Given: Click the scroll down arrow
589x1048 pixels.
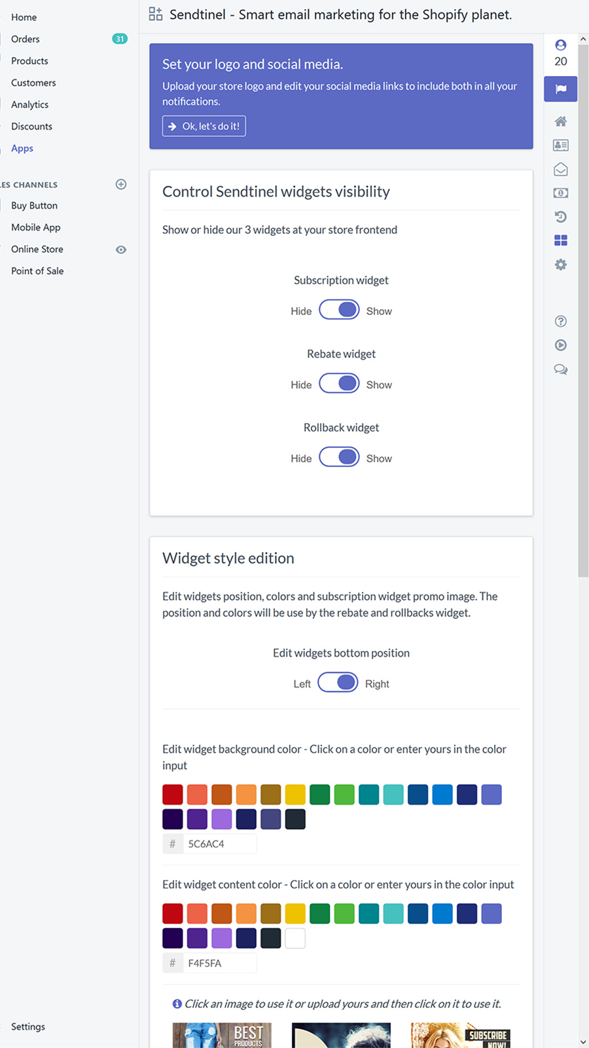Looking at the screenshot, I should [x=583, y=1041].
